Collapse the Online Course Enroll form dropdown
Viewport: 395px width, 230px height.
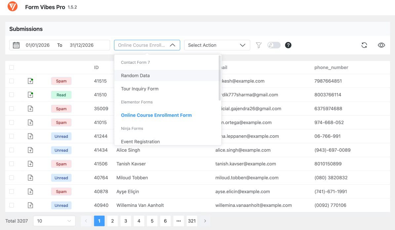(x=147, y=45)
